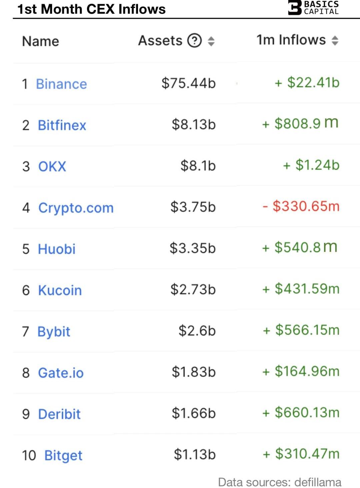The image size is (360, 488).
Task: Open the Bitfinex exchange link
Action: [x=62, y=125]
